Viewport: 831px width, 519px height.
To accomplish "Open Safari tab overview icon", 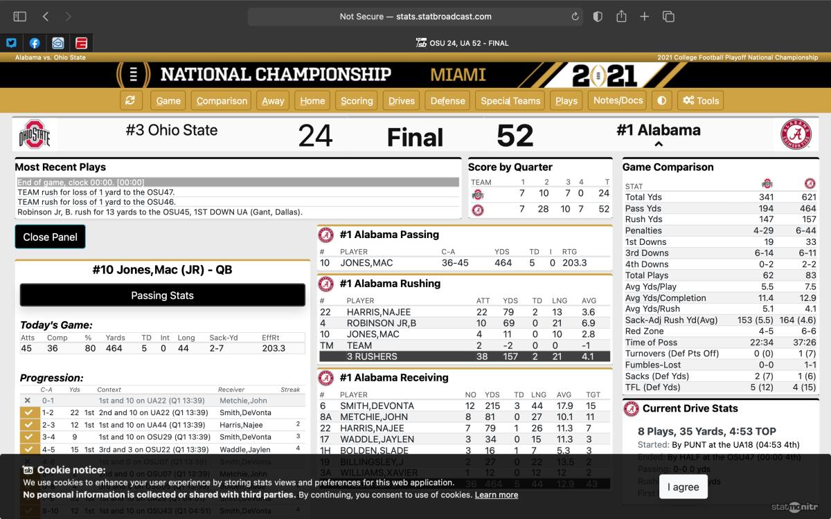I will coord(668,17).
